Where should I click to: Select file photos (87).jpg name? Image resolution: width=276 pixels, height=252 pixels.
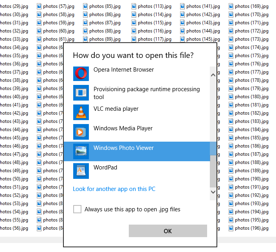click(105, 23)
